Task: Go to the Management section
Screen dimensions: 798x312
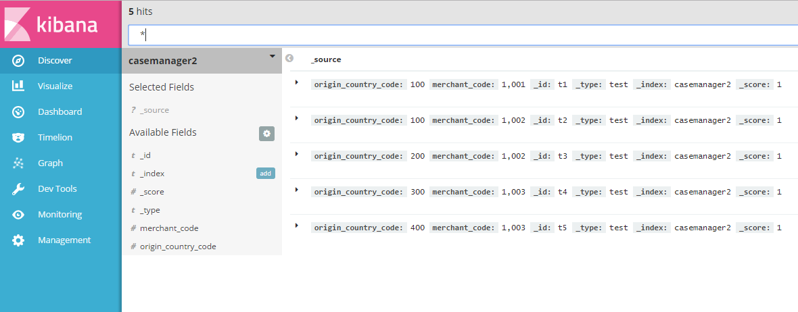Action: pos(64,240)
